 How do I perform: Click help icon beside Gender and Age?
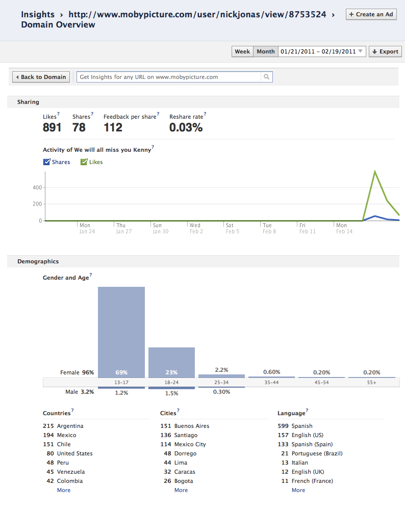(x=91, y=276)
